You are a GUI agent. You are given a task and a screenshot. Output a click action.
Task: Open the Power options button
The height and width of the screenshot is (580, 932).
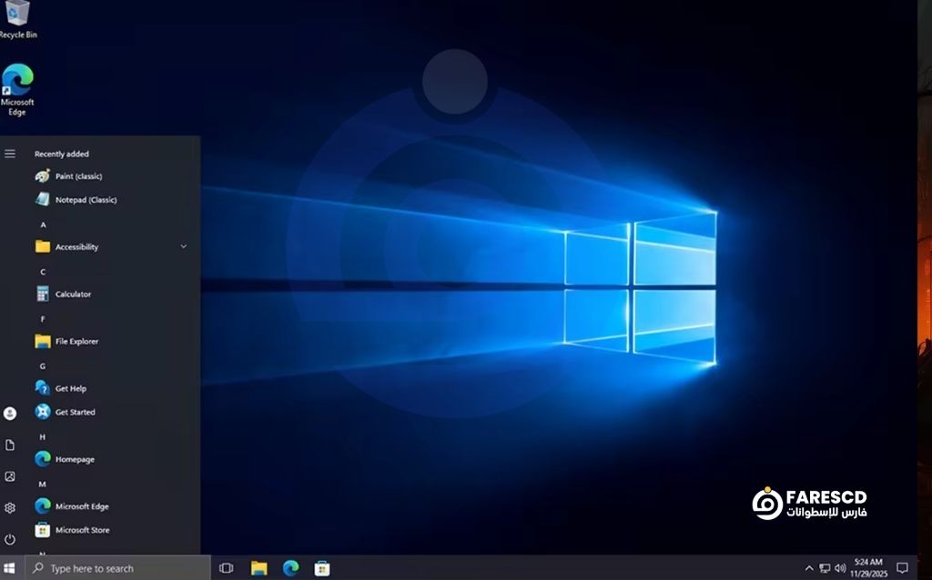(x=10, y=539)
